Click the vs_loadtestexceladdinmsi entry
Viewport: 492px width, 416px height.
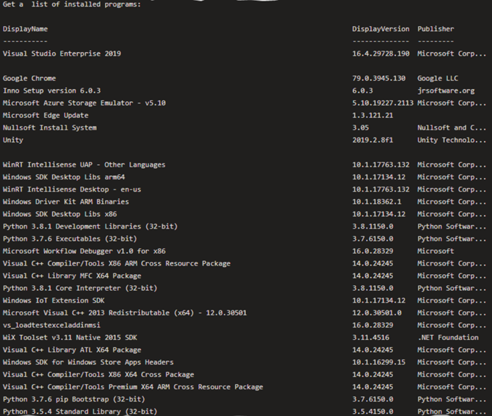pos(51,325)
